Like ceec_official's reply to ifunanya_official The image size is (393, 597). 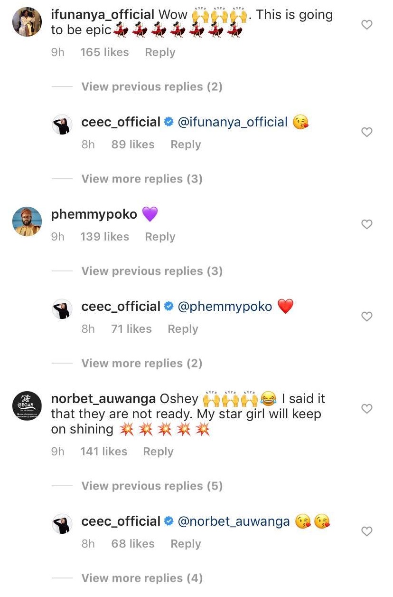(x=367, y=132)
